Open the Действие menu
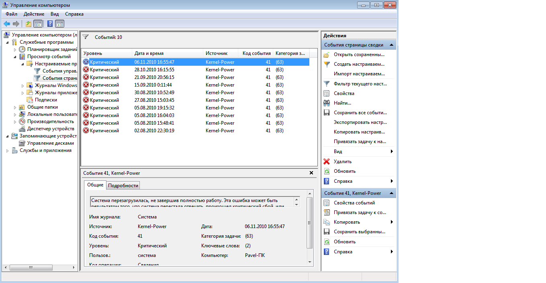The image size is (546, 283). click(34, 14)
